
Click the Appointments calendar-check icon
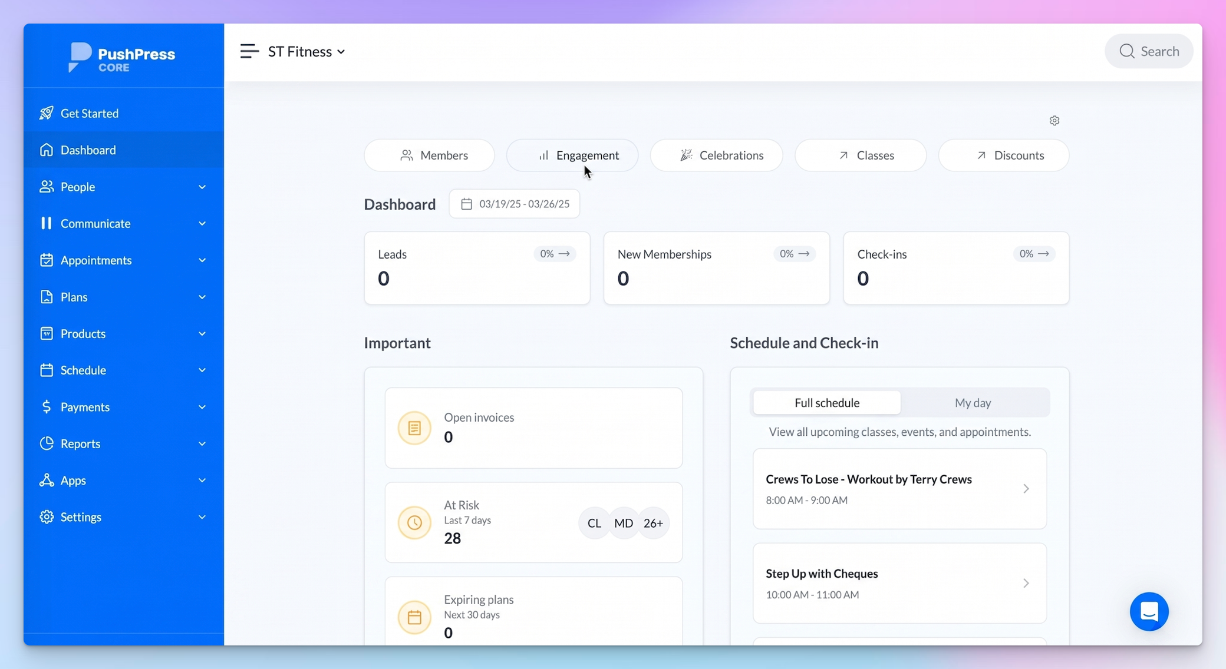coord(46,260)
